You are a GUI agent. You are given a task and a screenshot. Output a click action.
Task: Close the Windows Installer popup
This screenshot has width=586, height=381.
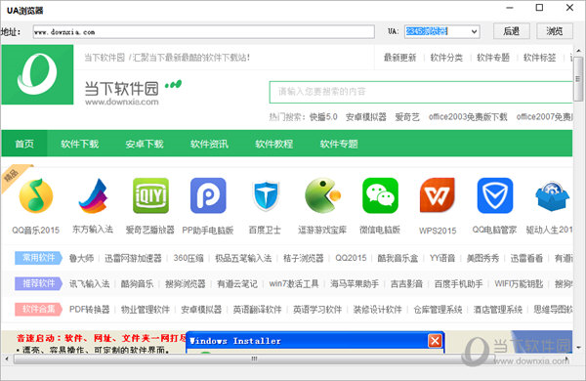pyautogui.click(x=435, y=341)
